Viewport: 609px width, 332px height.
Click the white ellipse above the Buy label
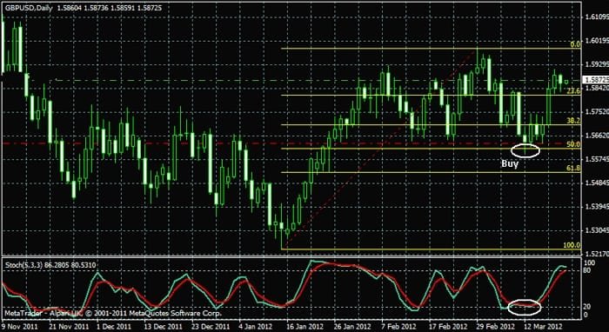coord(525,150)
